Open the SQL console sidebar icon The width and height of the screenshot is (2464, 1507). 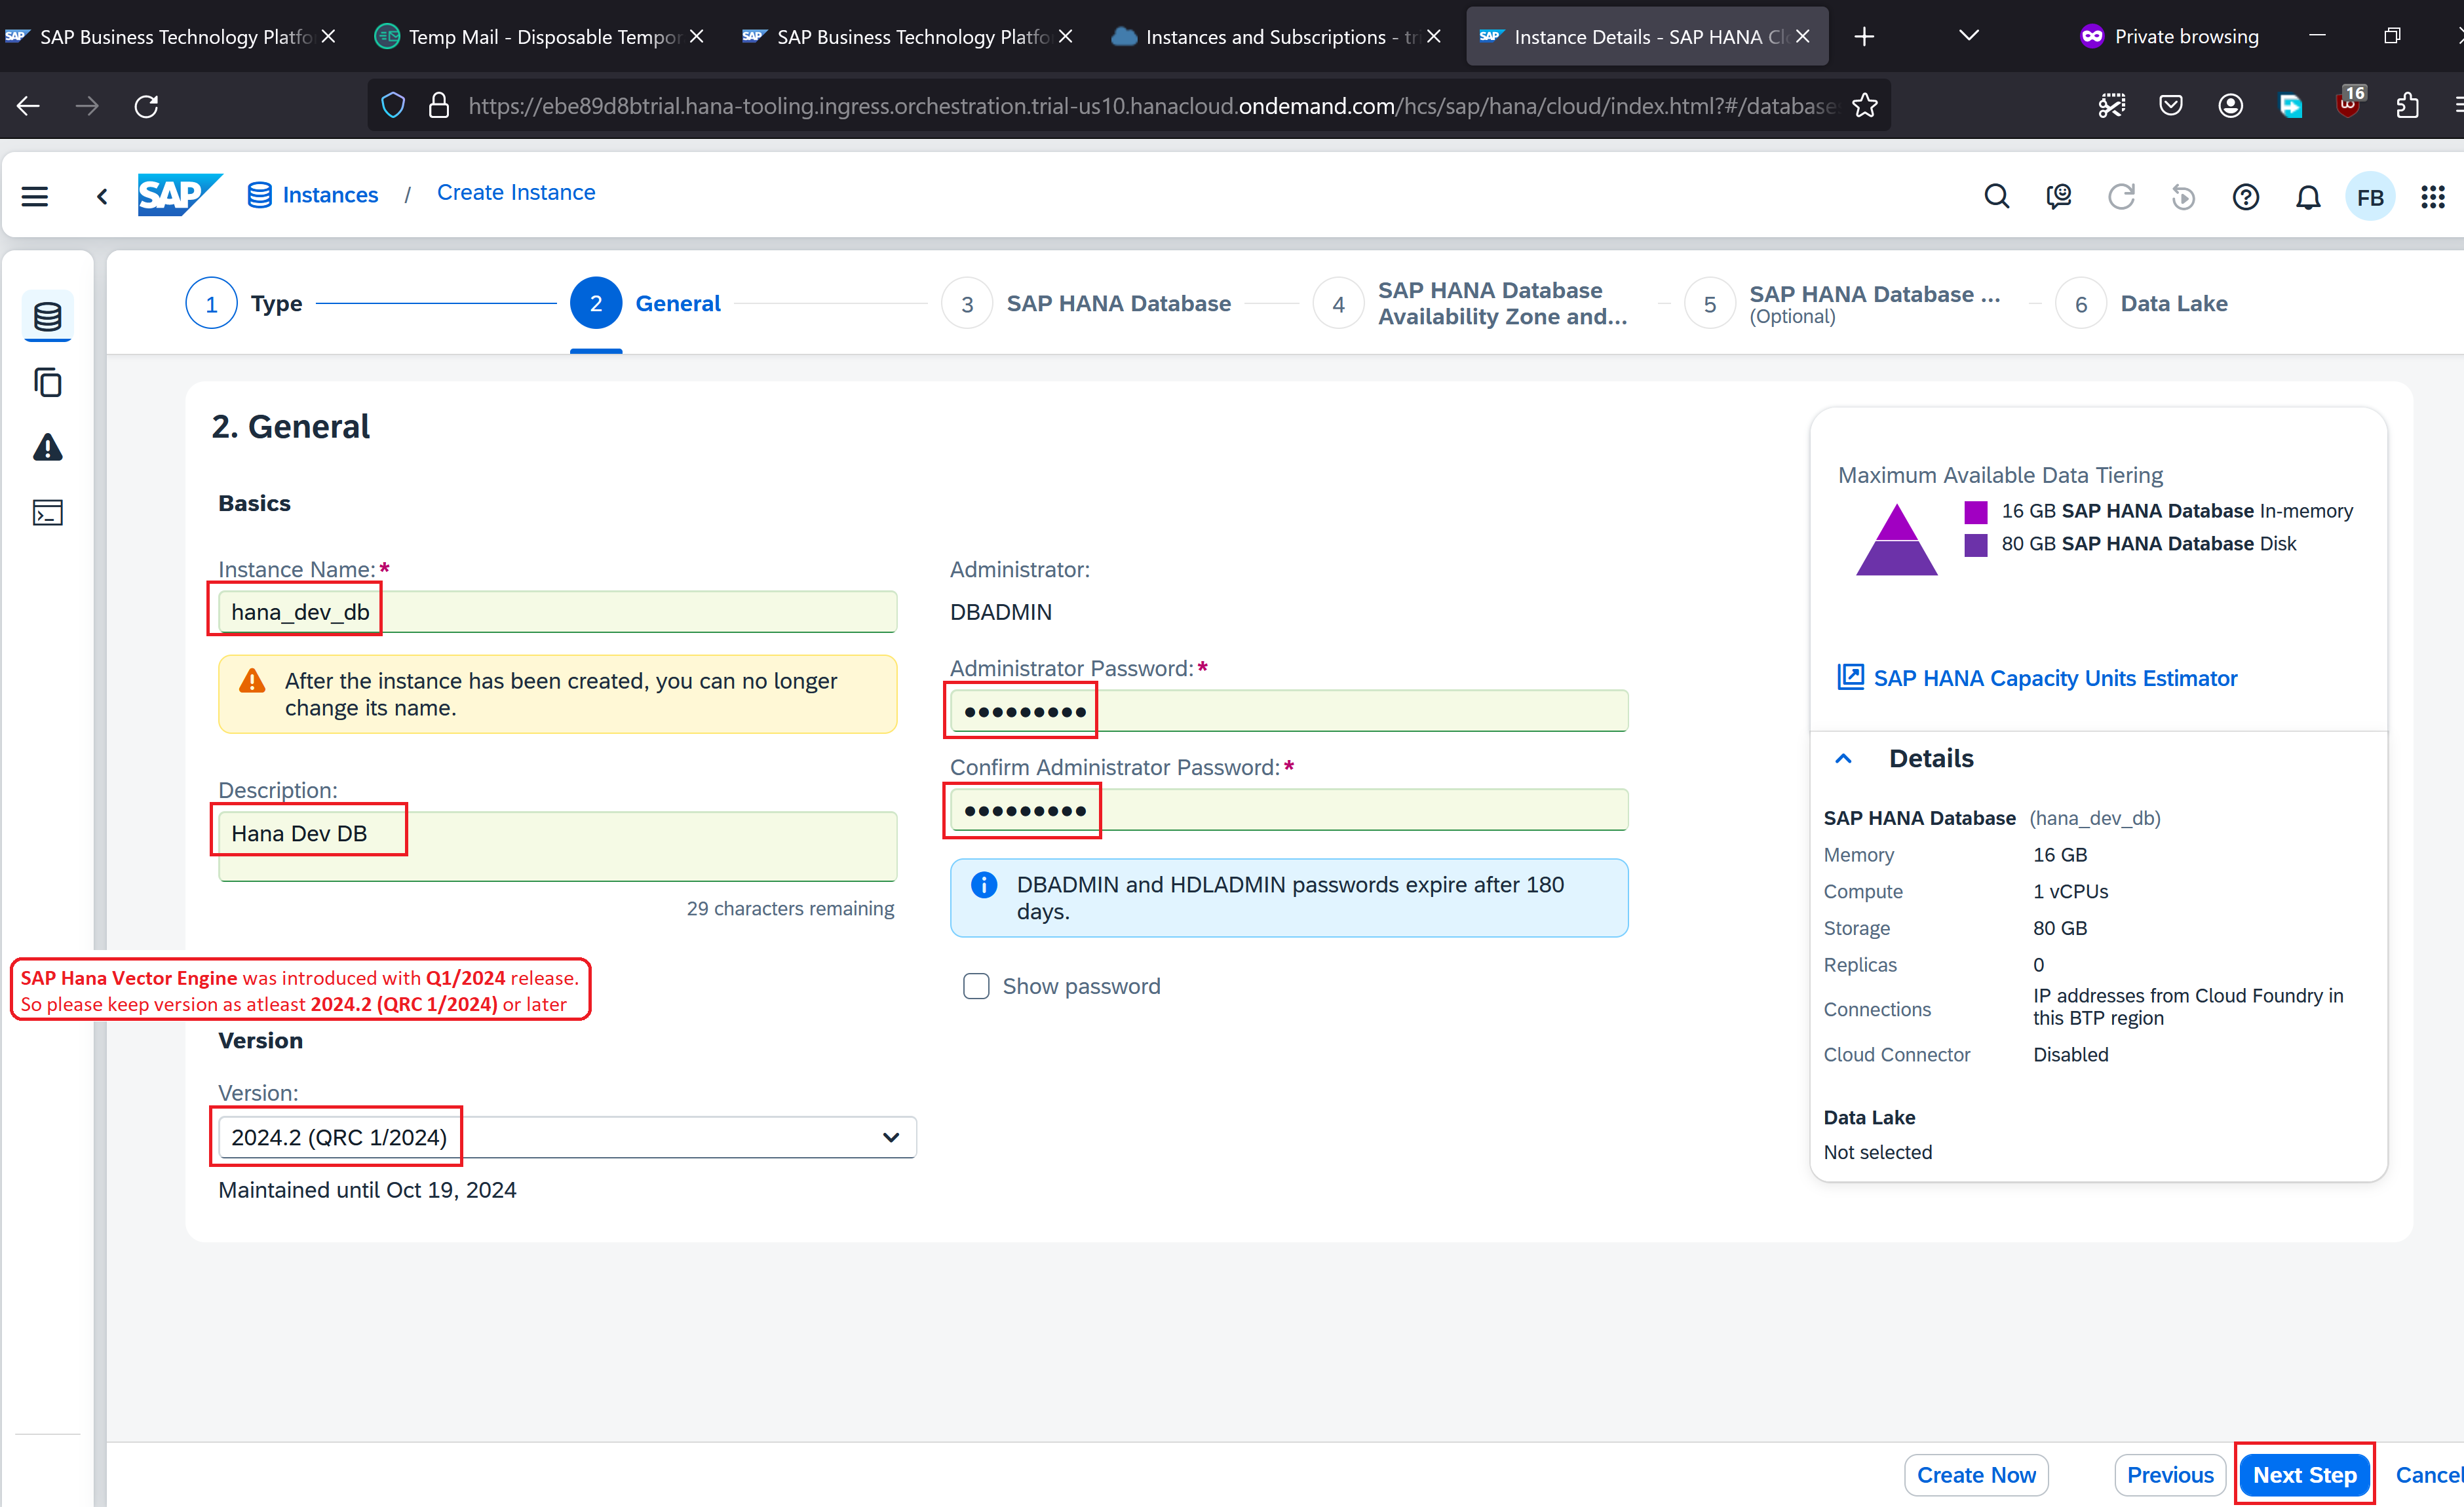[48, 513]
